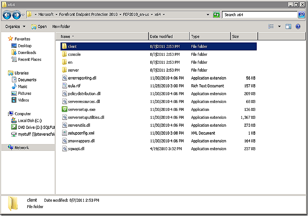Select the serversetup.exe application icon
Screen dimensions: 308x216
coord(64,109)
